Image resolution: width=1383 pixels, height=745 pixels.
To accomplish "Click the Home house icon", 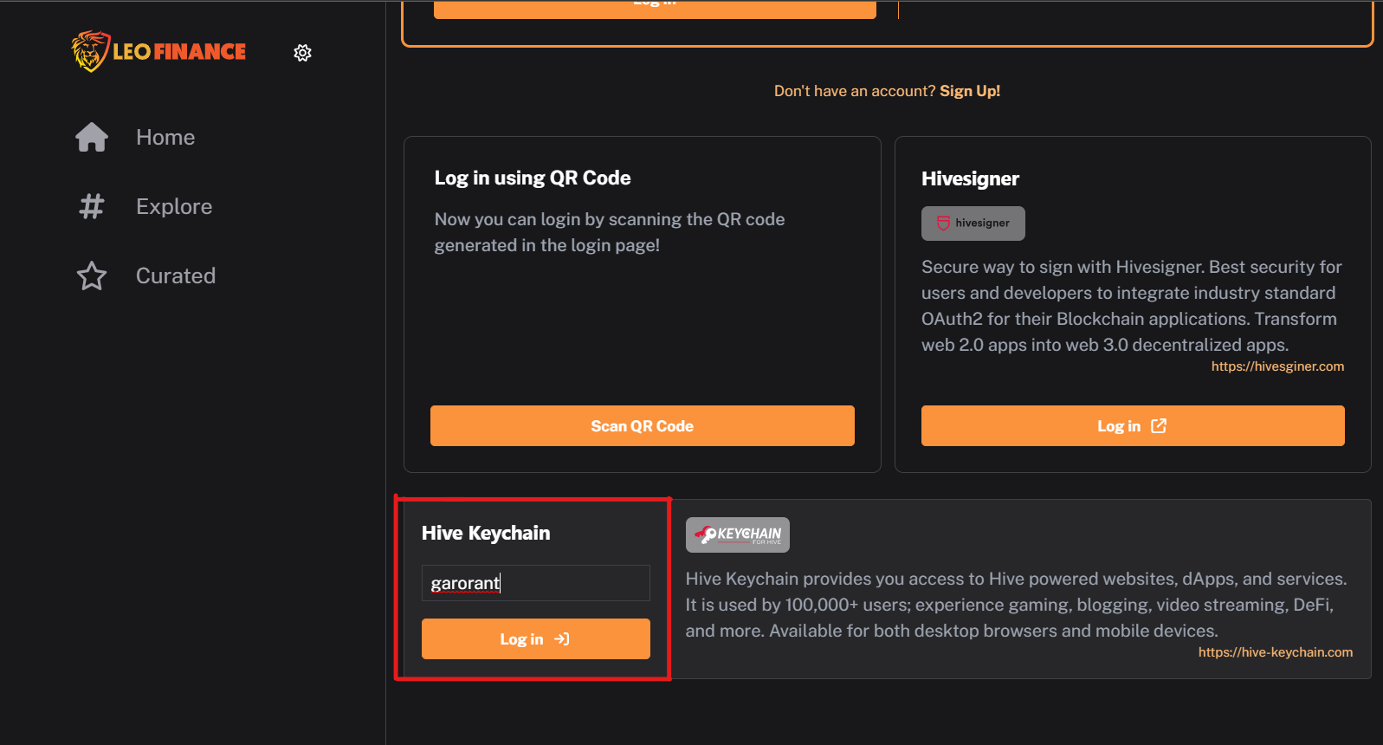I will point(92,137).
